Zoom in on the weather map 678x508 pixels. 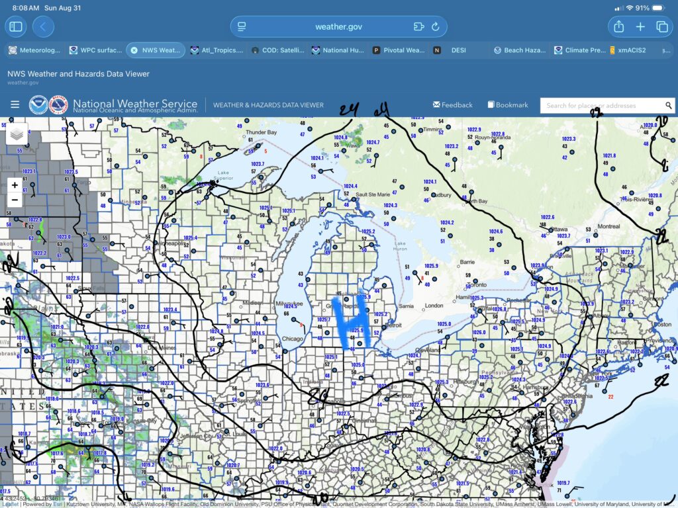(15, 185)
